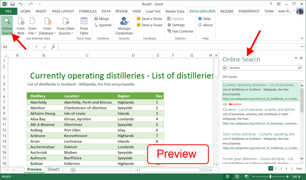The height and width of the screenshot is (180, 306).
Task: Switch to the Sheet1 worksheet tab
Action: tap(54, 170)
